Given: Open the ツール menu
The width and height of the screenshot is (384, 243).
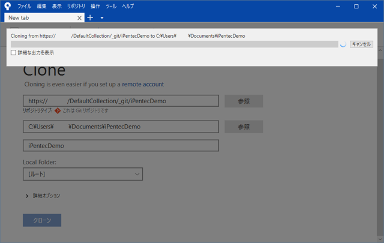Looking at the screenshot, I should [111, 6].
